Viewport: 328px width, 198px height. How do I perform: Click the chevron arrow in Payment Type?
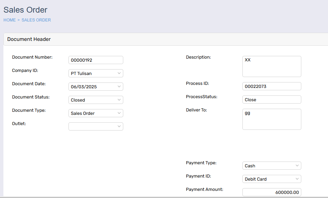click(x=297, y=166)
